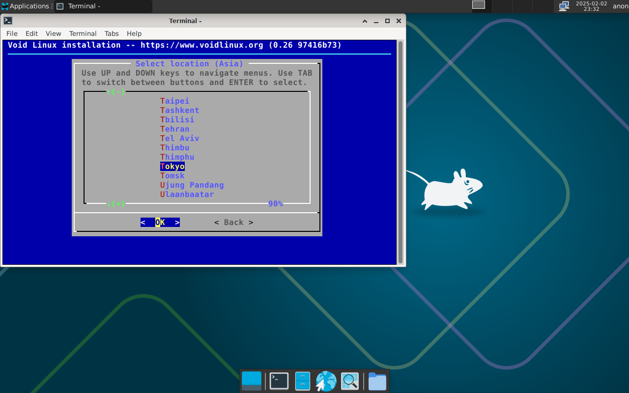
Task: Open the terminal window menu icon in the title bar
Action: click(8, 21)
